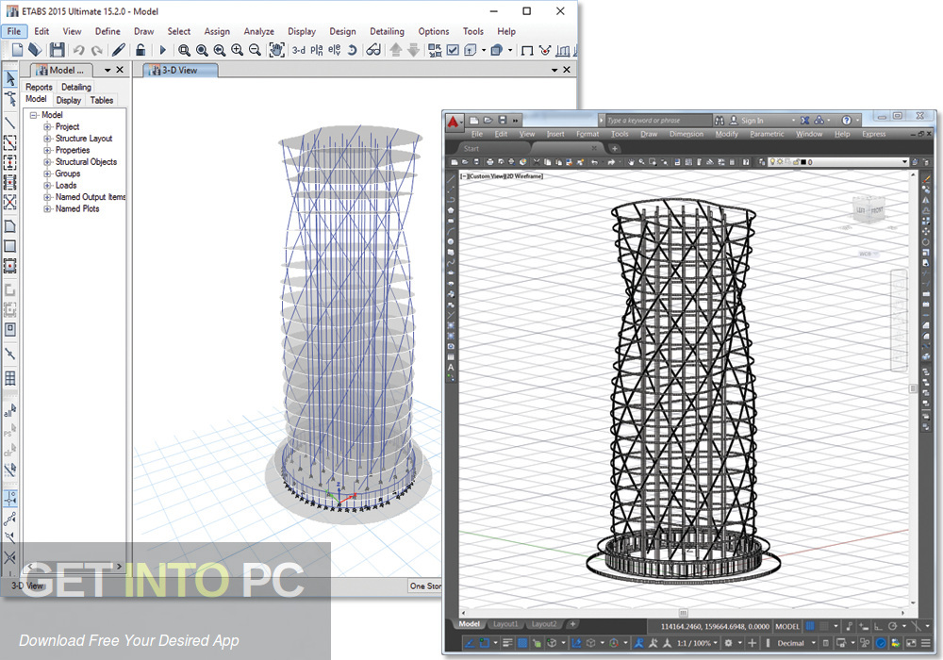This screenshot has width=943, height=660.
Task: Expand the Properties tree node
Action: point(47,150)
